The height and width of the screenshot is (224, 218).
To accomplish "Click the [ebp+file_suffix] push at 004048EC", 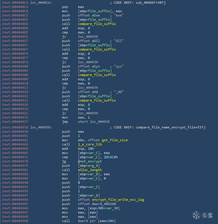I will (x=95, y=45).
